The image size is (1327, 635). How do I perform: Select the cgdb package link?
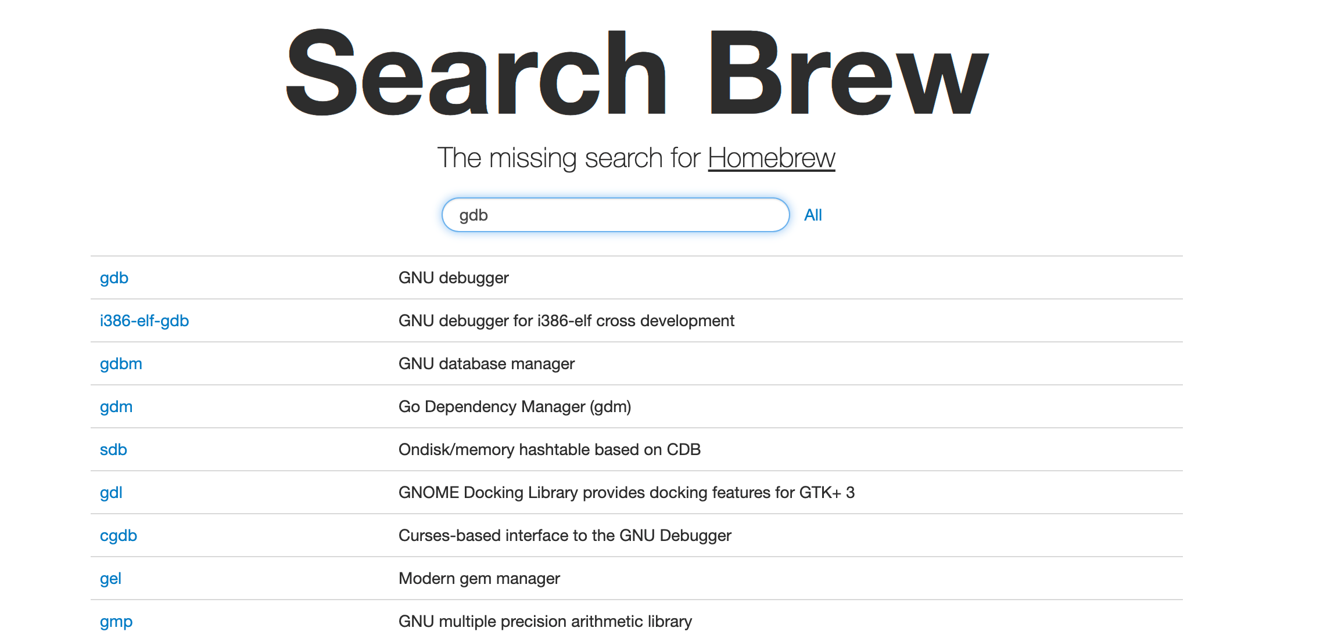tap(119, 536)
